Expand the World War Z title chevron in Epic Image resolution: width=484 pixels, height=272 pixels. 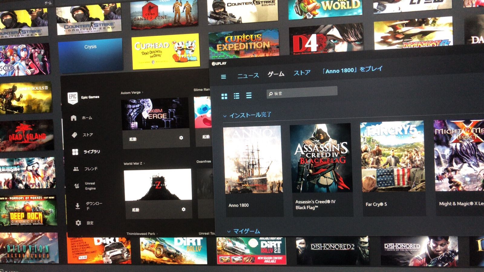pyautogui.click(x=144, y=163)
